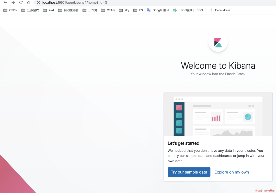The height and width of the screenshot is (193, 276).
Task: Click the 'Your window into the Elastic Stack' subtitle
Action: 218,74
